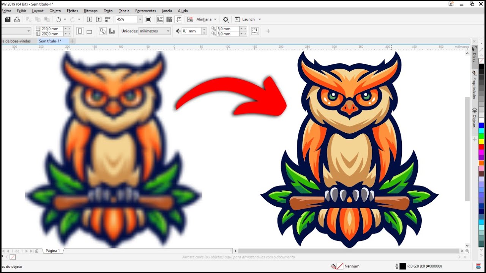
Task: Open the Unidades milímetros dropdown
Action: [154, 31]
